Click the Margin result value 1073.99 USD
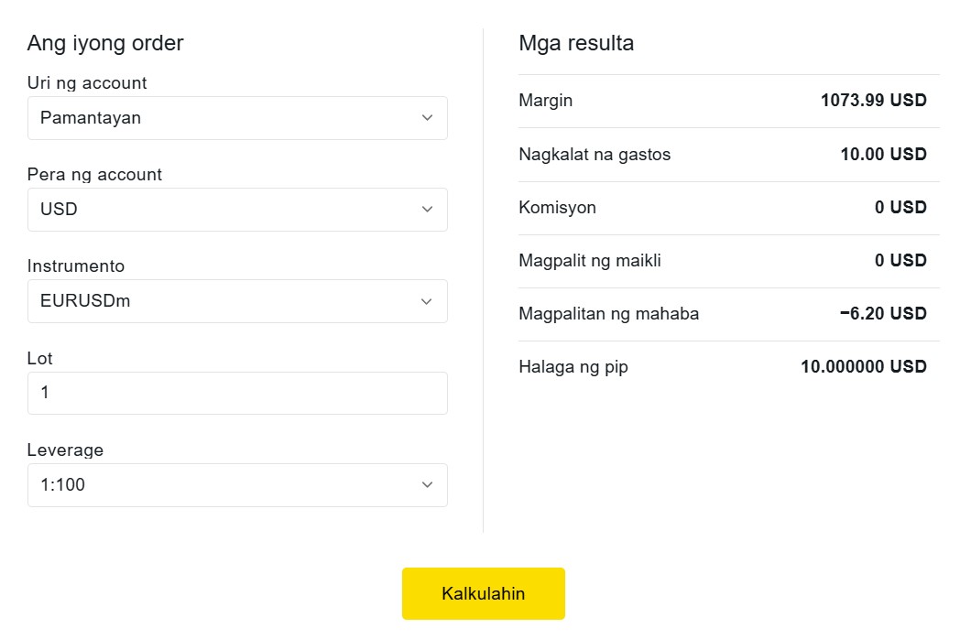960x639 pixels. click(875, 101)
